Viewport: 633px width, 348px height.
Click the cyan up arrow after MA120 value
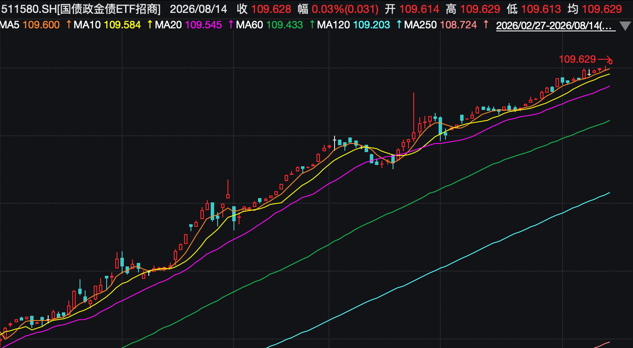398,25
